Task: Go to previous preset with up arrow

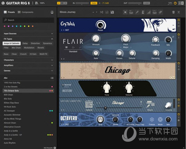Action: coord(93,12)
